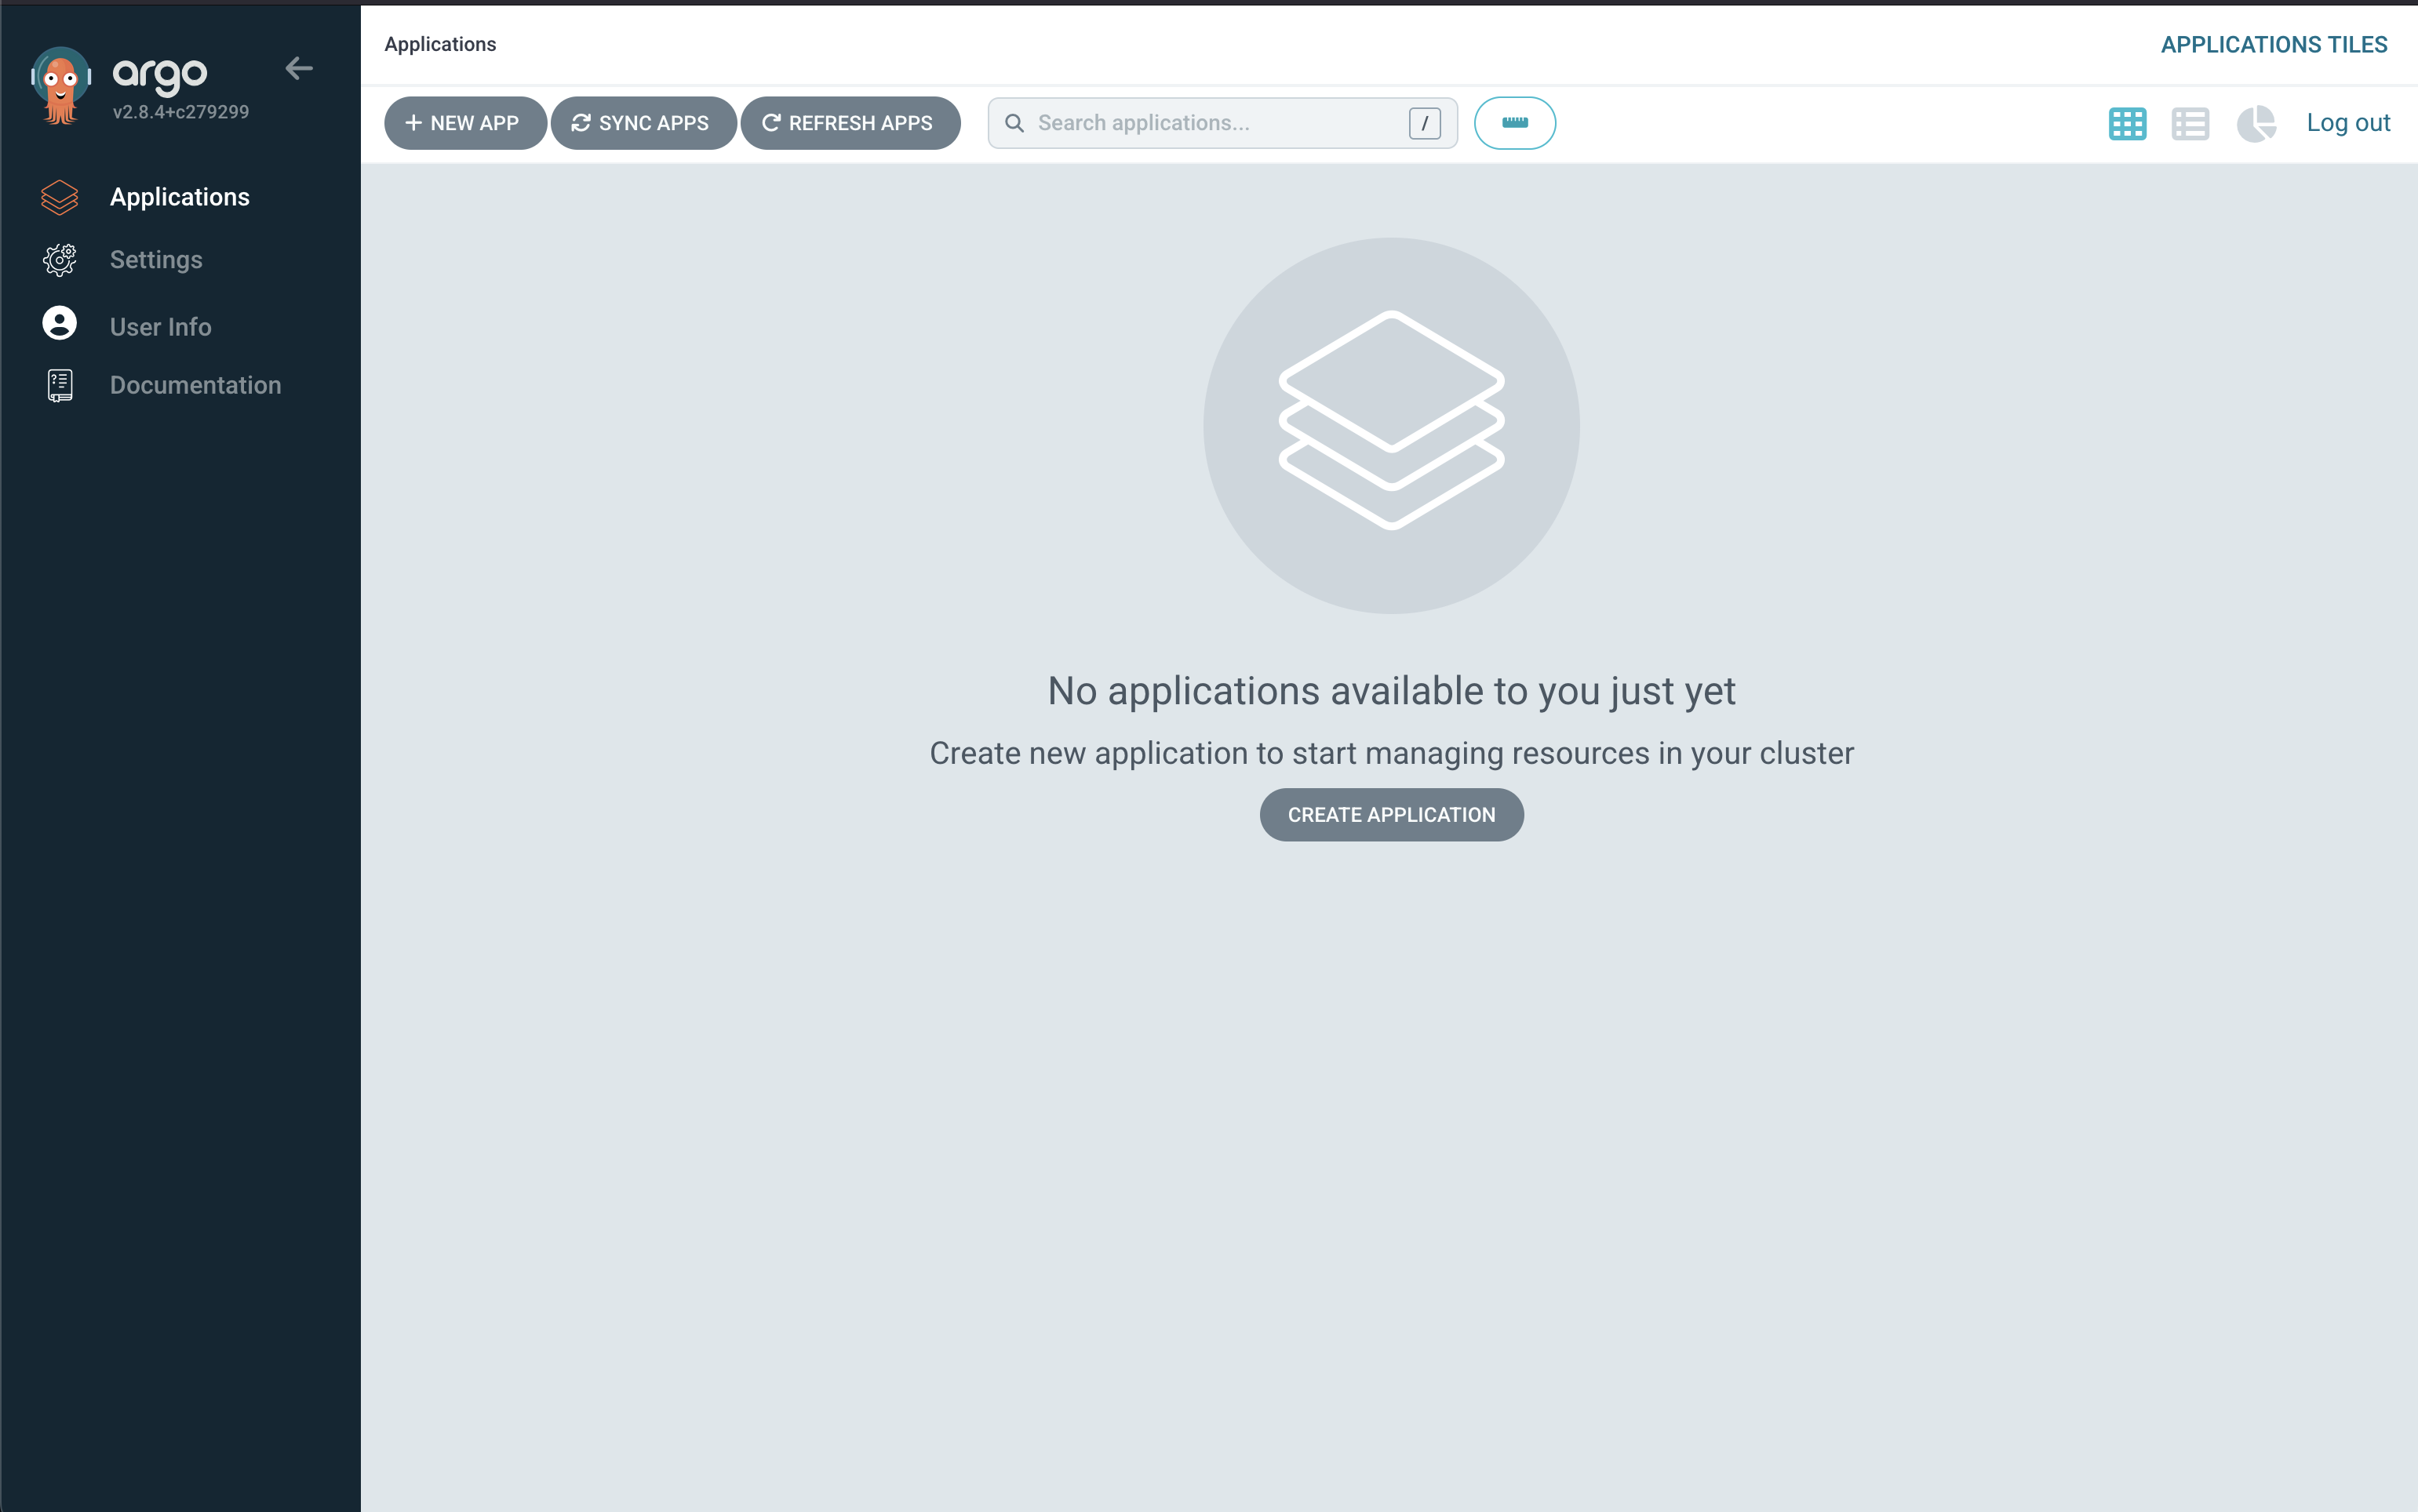Image resolution: width=2418 pixels, height=1512 pixels.
Task: Click Log out link
Action: click(2348, 123)
